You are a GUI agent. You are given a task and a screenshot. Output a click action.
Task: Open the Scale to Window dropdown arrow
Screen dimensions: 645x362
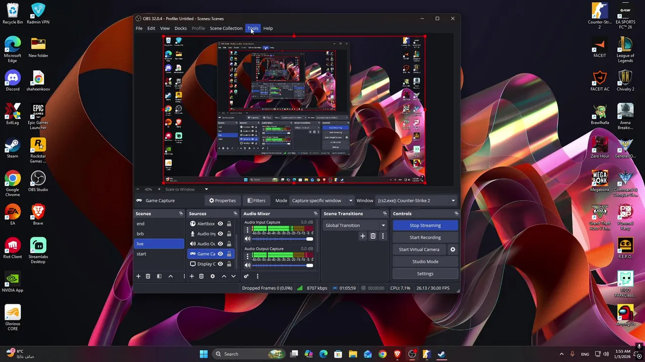(x=206, y=190)
